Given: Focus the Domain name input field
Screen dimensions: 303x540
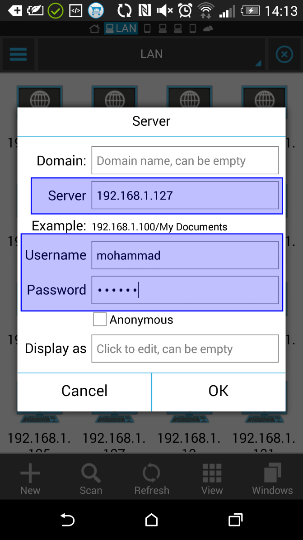Looking at the screenshot, I should tap(185, 161).
